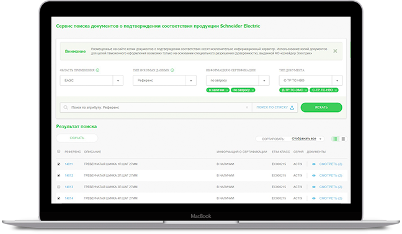Click Информация о сертификации column header
402x234 pixels.
(242, 152)
